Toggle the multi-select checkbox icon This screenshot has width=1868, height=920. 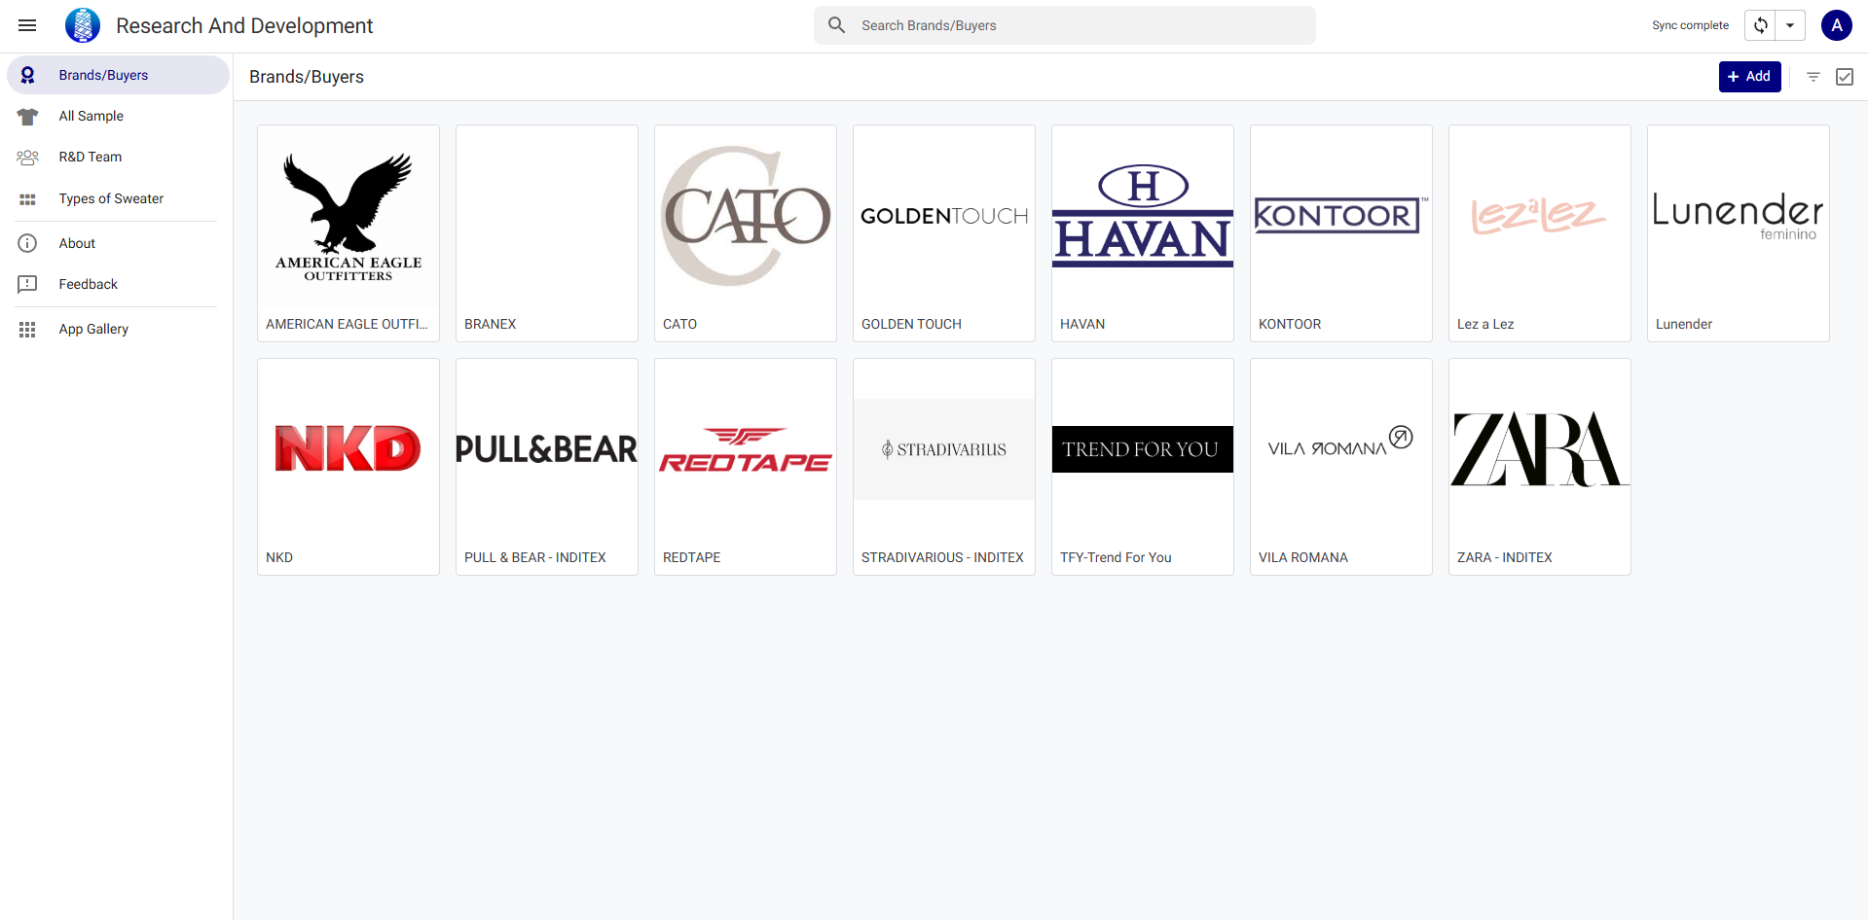click(x=1845, y=77)
